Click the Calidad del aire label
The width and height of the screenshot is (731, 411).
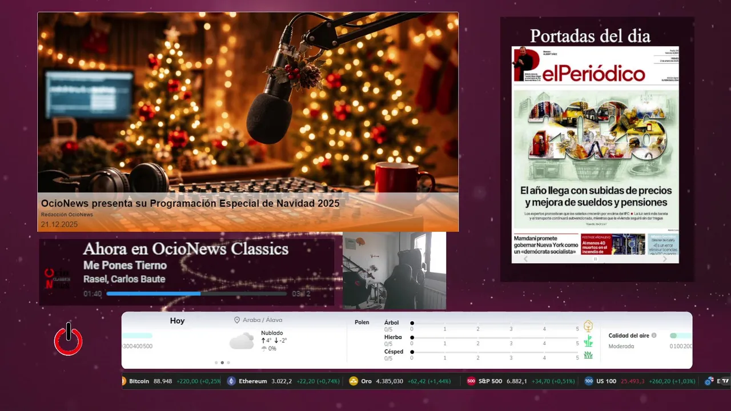(629, 336)
